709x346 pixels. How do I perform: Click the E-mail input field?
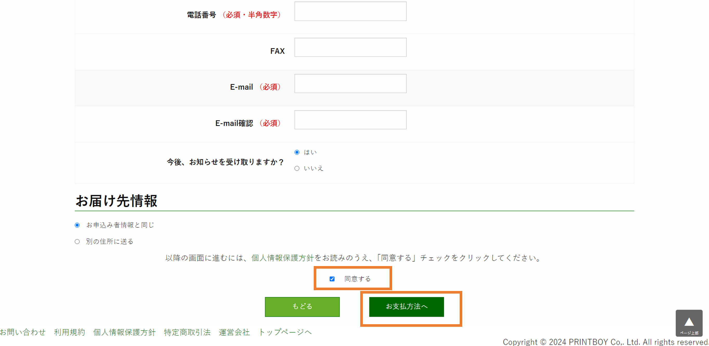[350, 83]
